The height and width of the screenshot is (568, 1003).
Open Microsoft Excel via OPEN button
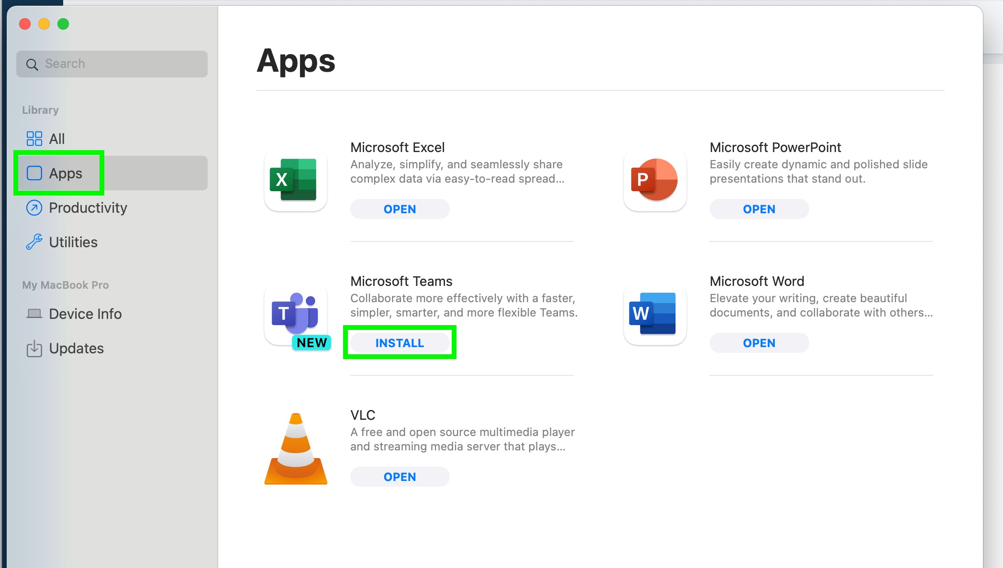click(x=400, y=209)
